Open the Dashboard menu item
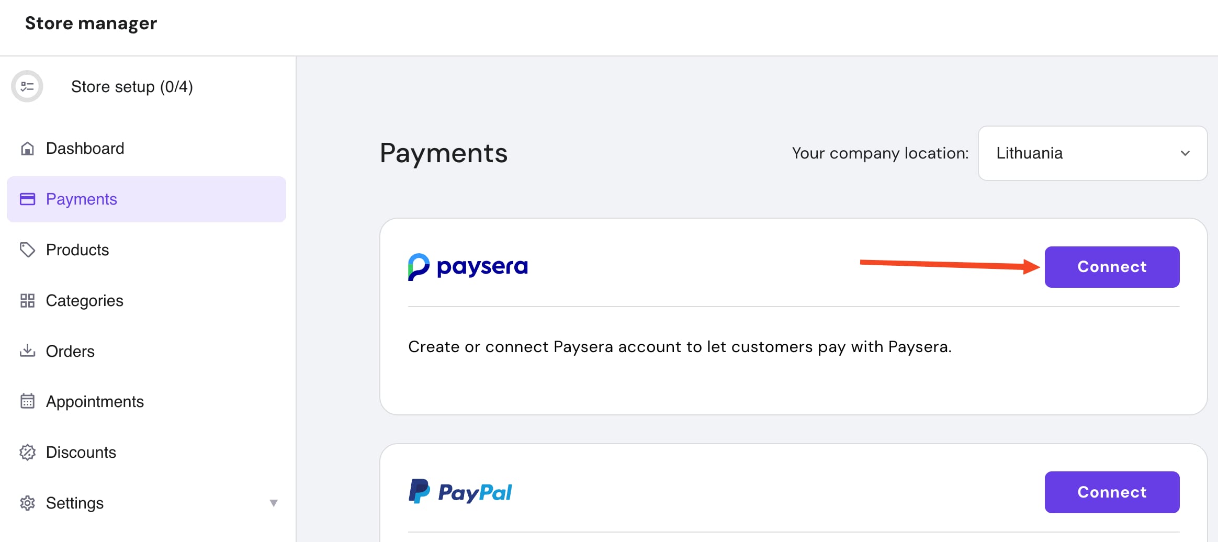Screen dimensions: 1218x542 pos(85,149)
